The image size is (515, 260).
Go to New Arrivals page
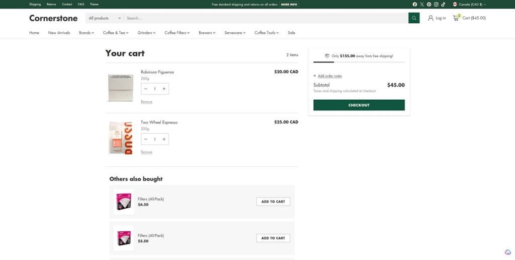point(59,33)
